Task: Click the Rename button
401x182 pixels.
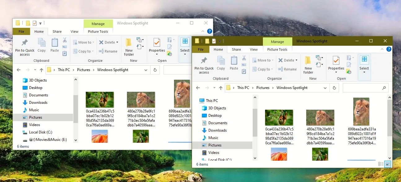Action: (x=288, y=69)
